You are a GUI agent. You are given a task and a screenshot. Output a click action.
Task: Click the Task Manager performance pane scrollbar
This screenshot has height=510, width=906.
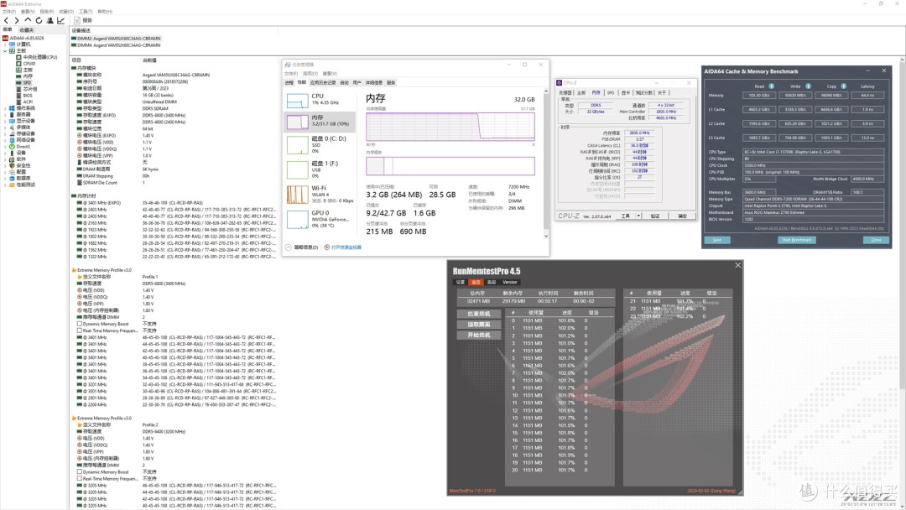coord(546,164)
